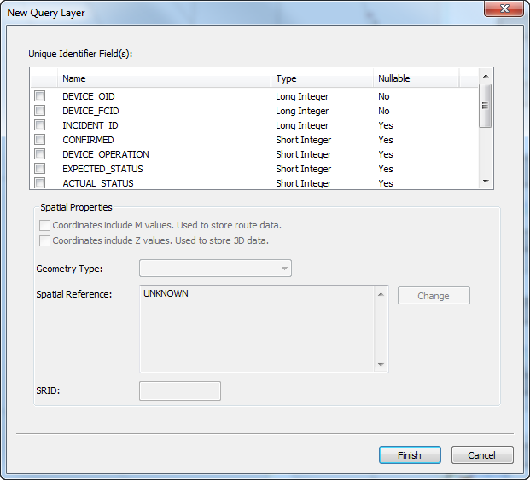Sort by the Type column header
Image resolution: width=530 pixels, height=480 pixels.
coord(322,78)
